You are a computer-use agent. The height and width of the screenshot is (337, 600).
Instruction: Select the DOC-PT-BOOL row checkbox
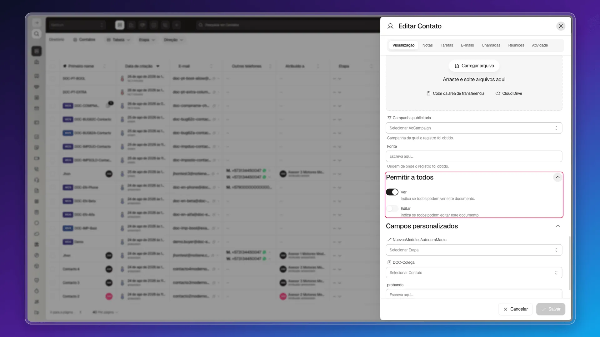coord(53,79)
